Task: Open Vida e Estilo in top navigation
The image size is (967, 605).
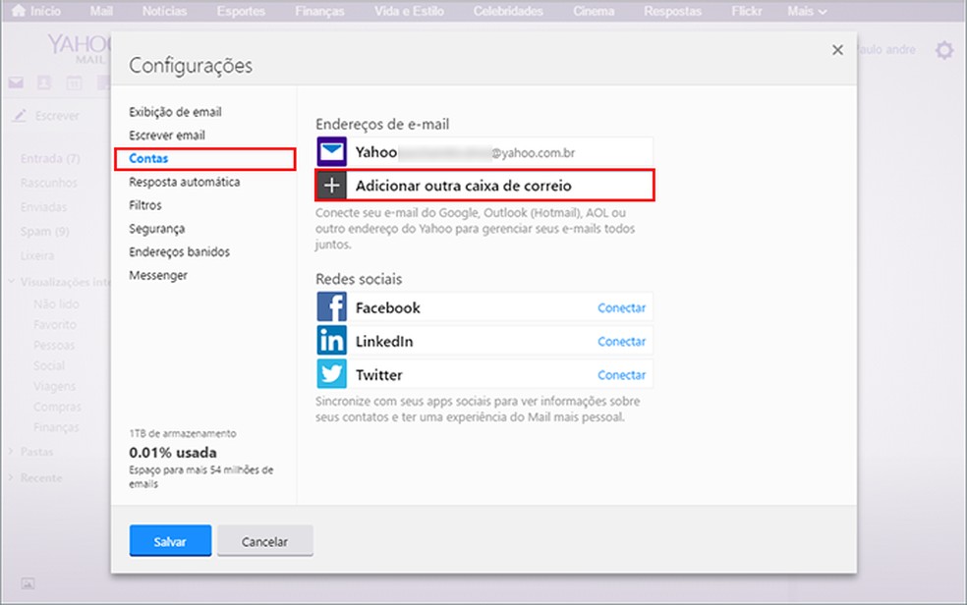Action: 409,11
